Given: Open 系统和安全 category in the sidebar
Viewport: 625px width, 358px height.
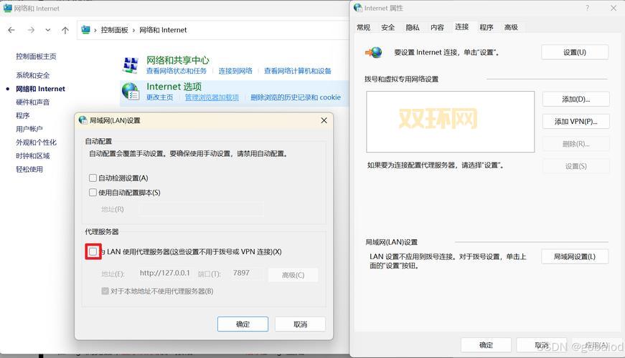Looking at the screenshot, I should click(33, 75).
